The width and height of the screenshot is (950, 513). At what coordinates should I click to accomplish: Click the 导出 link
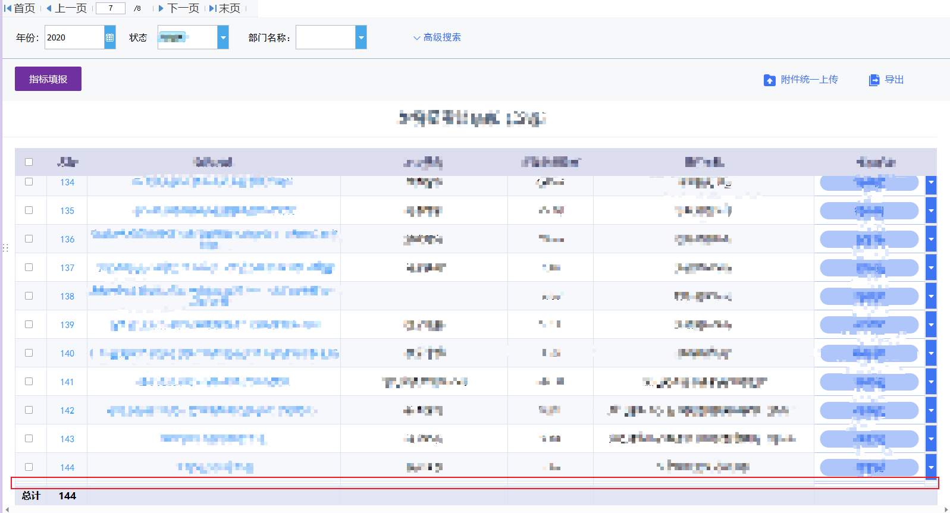click(x=894, y=80)
